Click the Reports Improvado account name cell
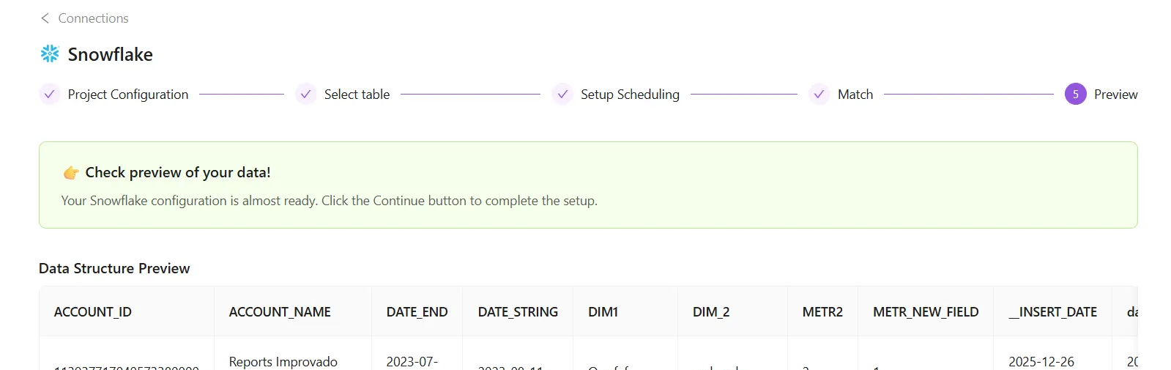 (x=283, y=362)
